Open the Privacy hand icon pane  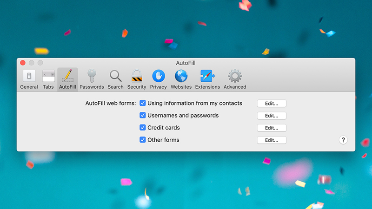coord(158,79)
